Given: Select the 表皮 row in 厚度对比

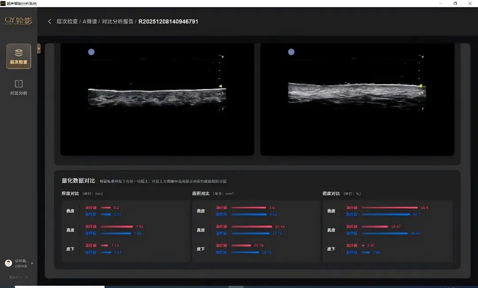Looking at the screenshot, I should pyautogui.click(x=70, y=211).
